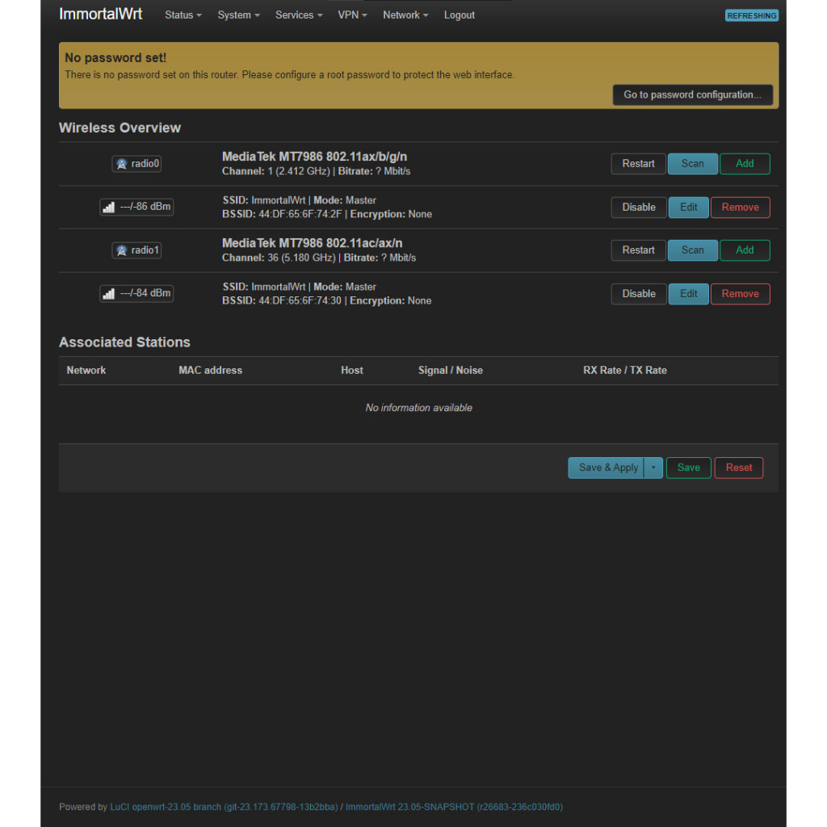Click the -86 dBm signal strength indicator
The width and height of the screenshot is (827, 827).
click(x=136, y=207)
